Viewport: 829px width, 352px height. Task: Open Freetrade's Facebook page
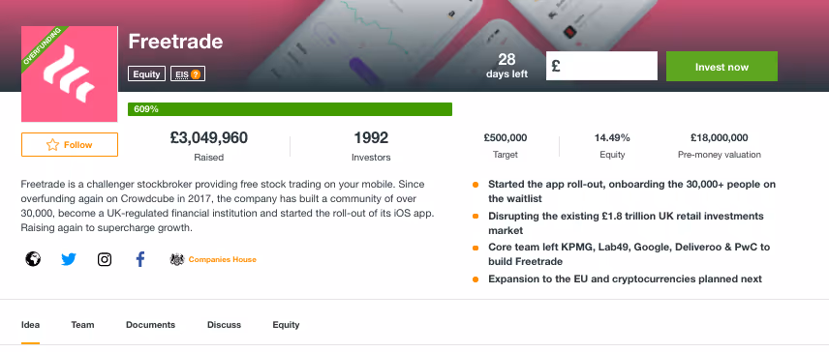pos(140,259)
